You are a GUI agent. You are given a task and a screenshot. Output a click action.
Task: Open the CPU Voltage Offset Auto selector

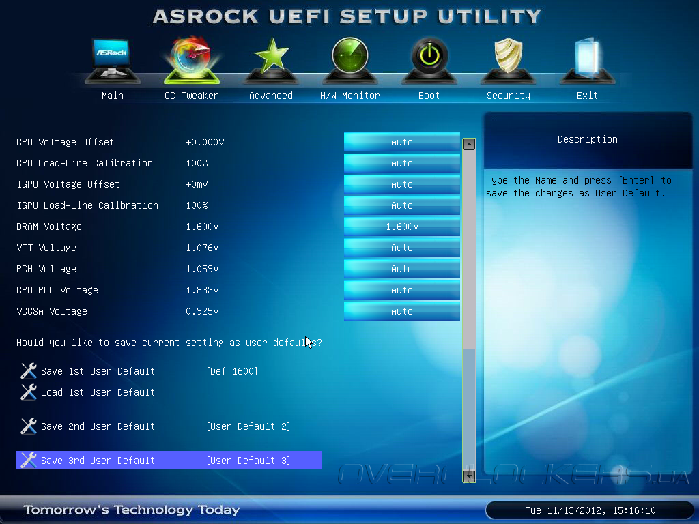click(x=401, y=142)
